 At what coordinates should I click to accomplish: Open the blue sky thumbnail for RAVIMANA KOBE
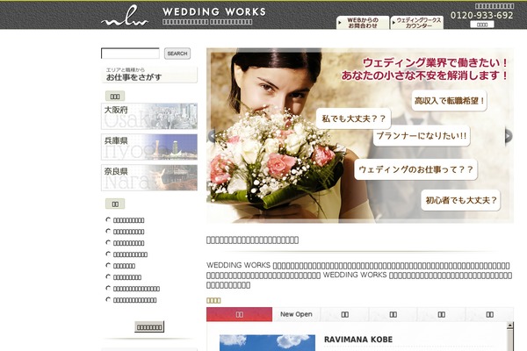tap(267, 343)
